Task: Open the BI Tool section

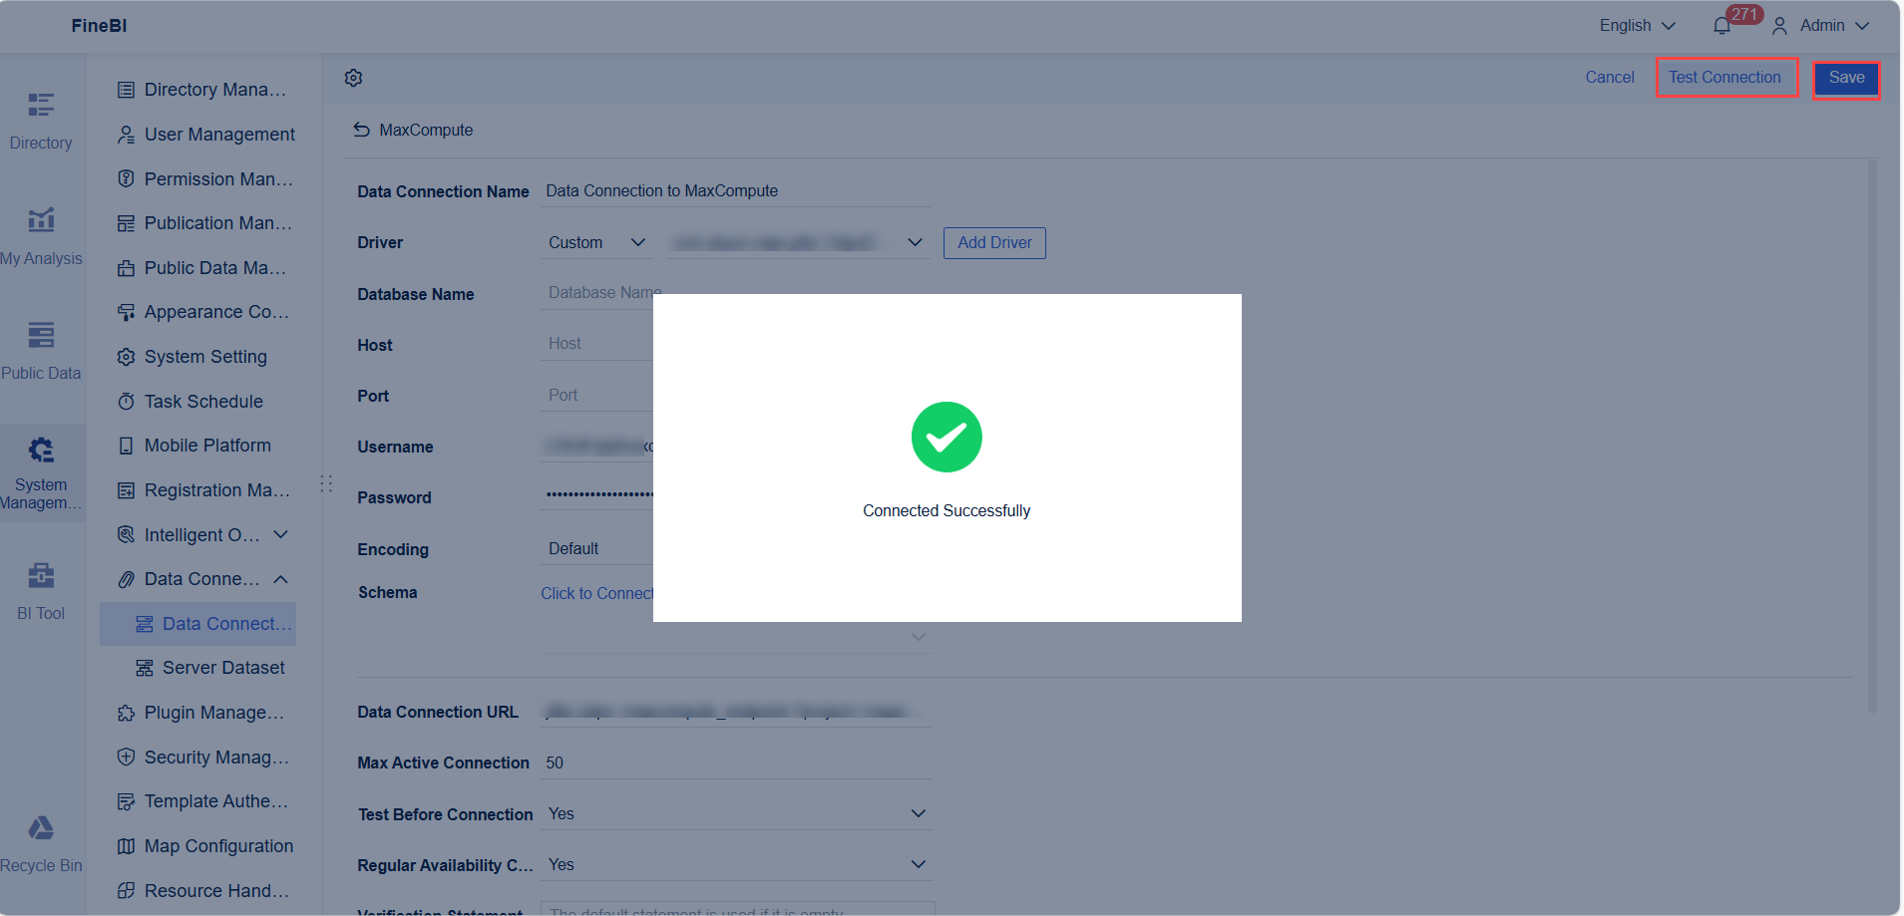Action: coord(41,591)
